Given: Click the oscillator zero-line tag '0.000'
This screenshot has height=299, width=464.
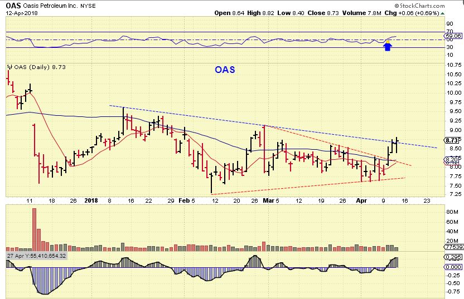Looking at the screenshot, I should [453, 267].
